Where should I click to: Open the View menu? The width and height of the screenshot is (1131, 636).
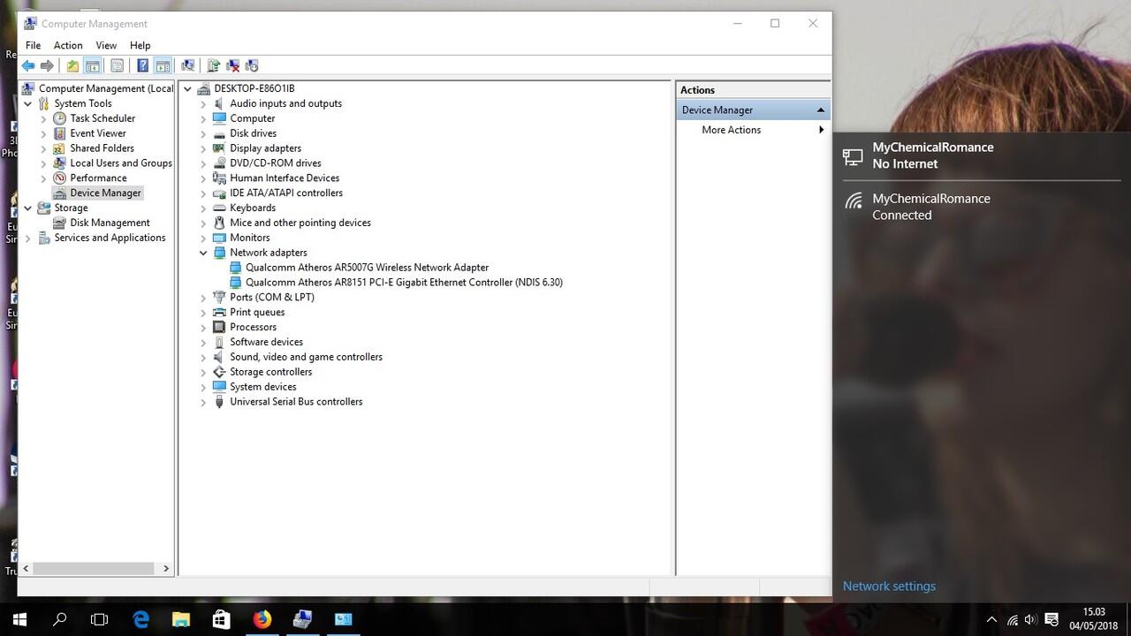tap(106, 45)
